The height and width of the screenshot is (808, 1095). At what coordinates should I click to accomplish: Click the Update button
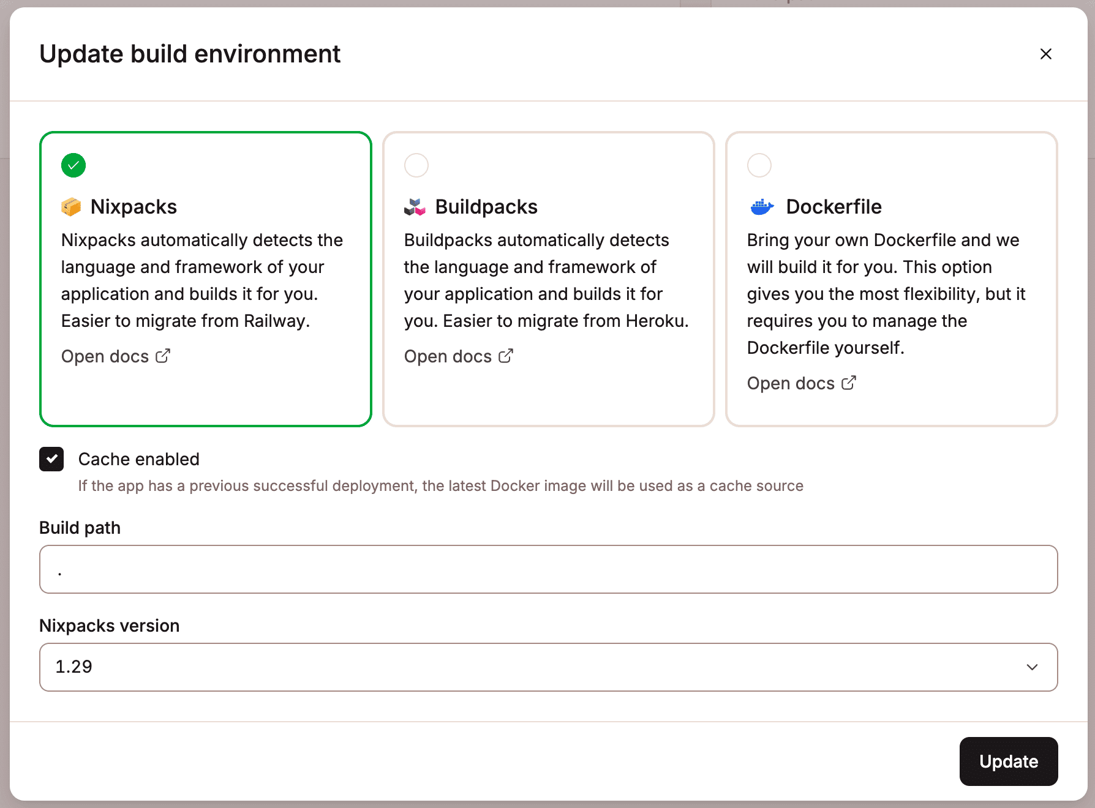pyautogui.click(x=1009, y=761)
